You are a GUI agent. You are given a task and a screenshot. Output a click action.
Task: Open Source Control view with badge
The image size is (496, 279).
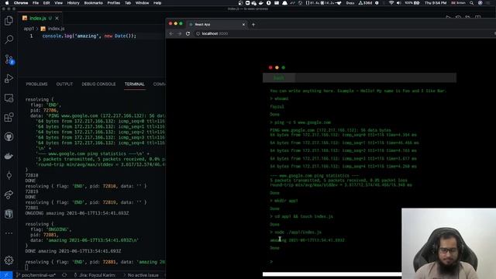pyautogui.click(x=9, y=59)
